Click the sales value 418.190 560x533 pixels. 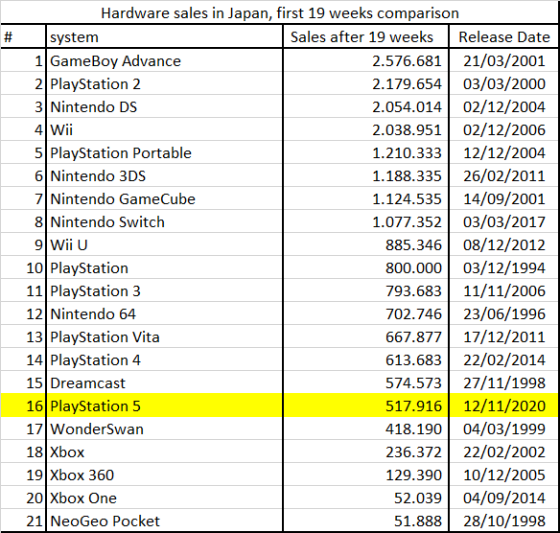tap(413, 429)
